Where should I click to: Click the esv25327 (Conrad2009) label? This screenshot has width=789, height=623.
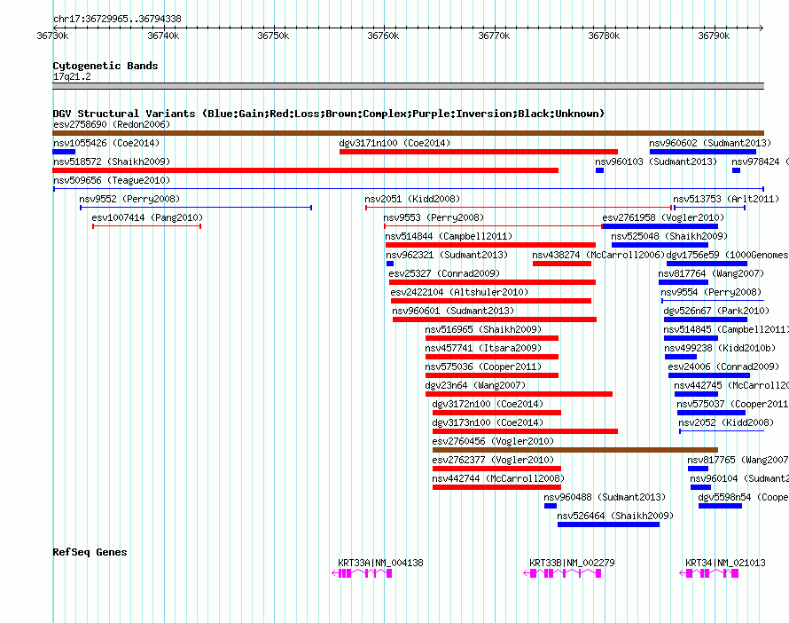(444, 273)
